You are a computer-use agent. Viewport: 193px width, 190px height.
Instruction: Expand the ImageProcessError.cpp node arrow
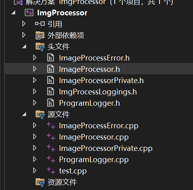[x=35, y=125]
